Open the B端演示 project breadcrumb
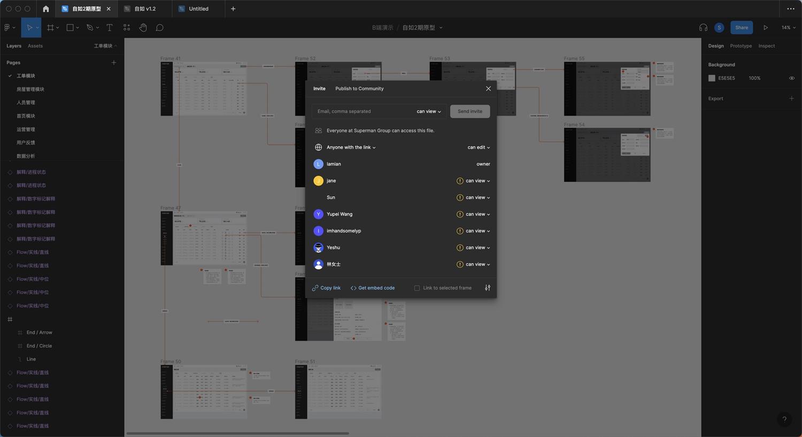The image size is (802, 437). point(382,27)
